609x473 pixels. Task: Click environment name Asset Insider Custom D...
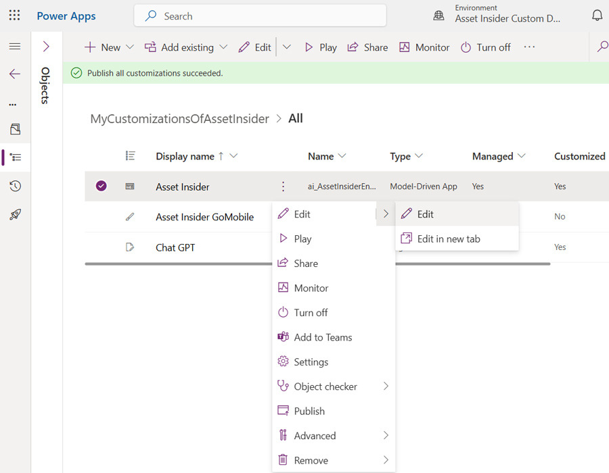[507, 19]
